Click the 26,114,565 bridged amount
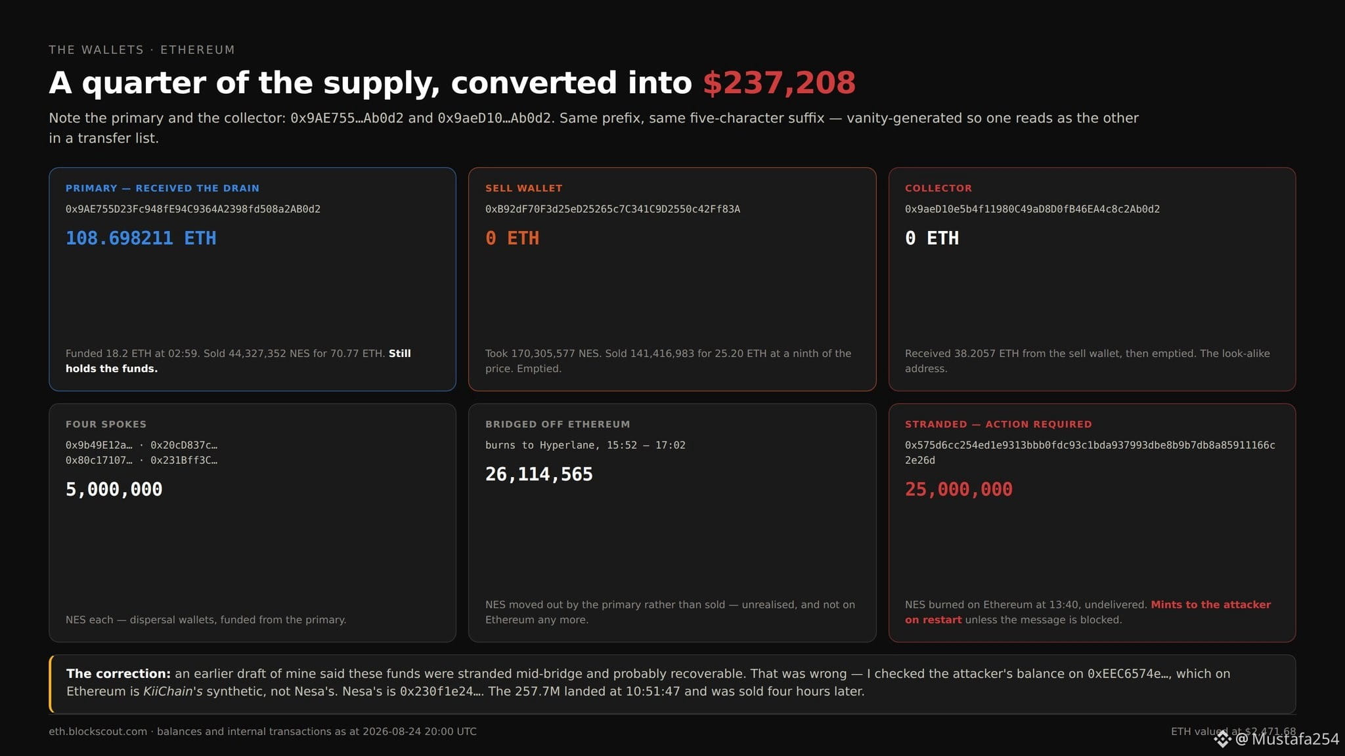1345x756 pixels. tap(539, 474)
